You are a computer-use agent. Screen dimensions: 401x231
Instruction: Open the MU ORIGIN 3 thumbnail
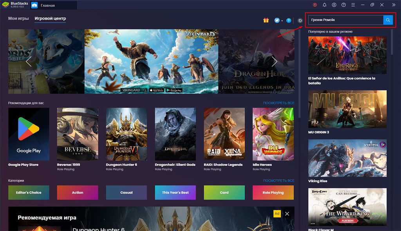347,109
